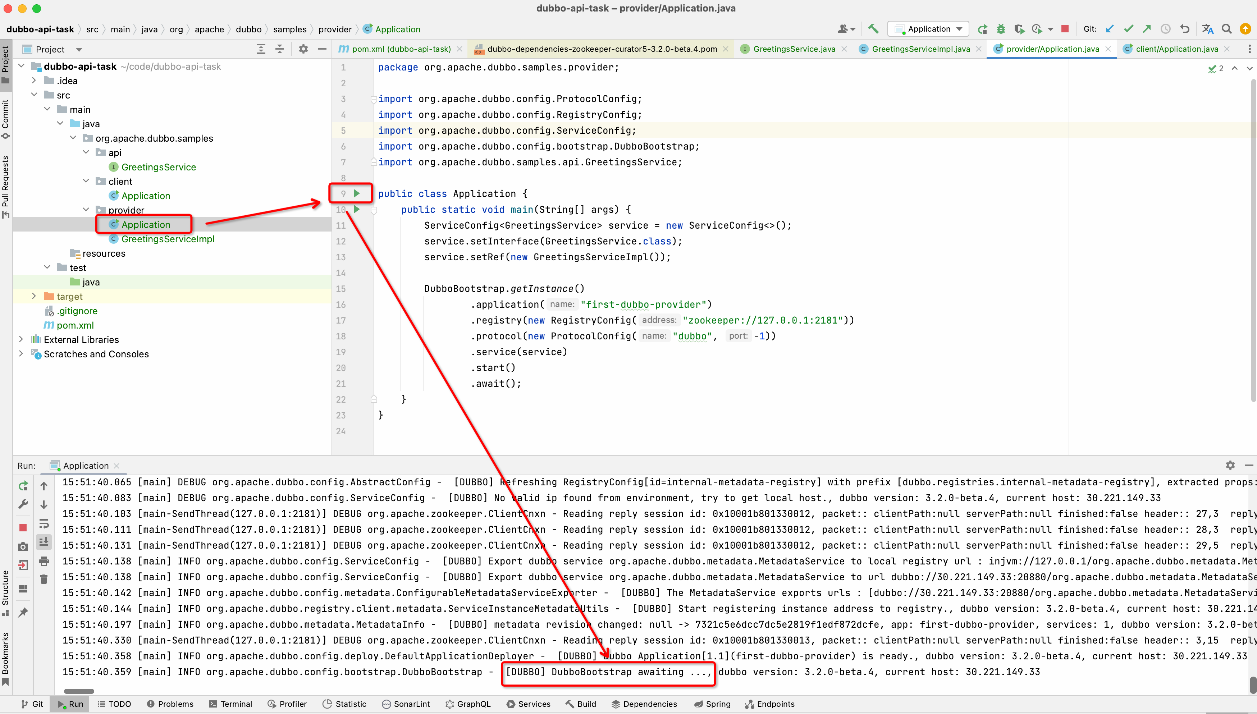Screen dimensions: 1257x714
Task: Click the Build project hammer icon
Action: click(873, 29)
